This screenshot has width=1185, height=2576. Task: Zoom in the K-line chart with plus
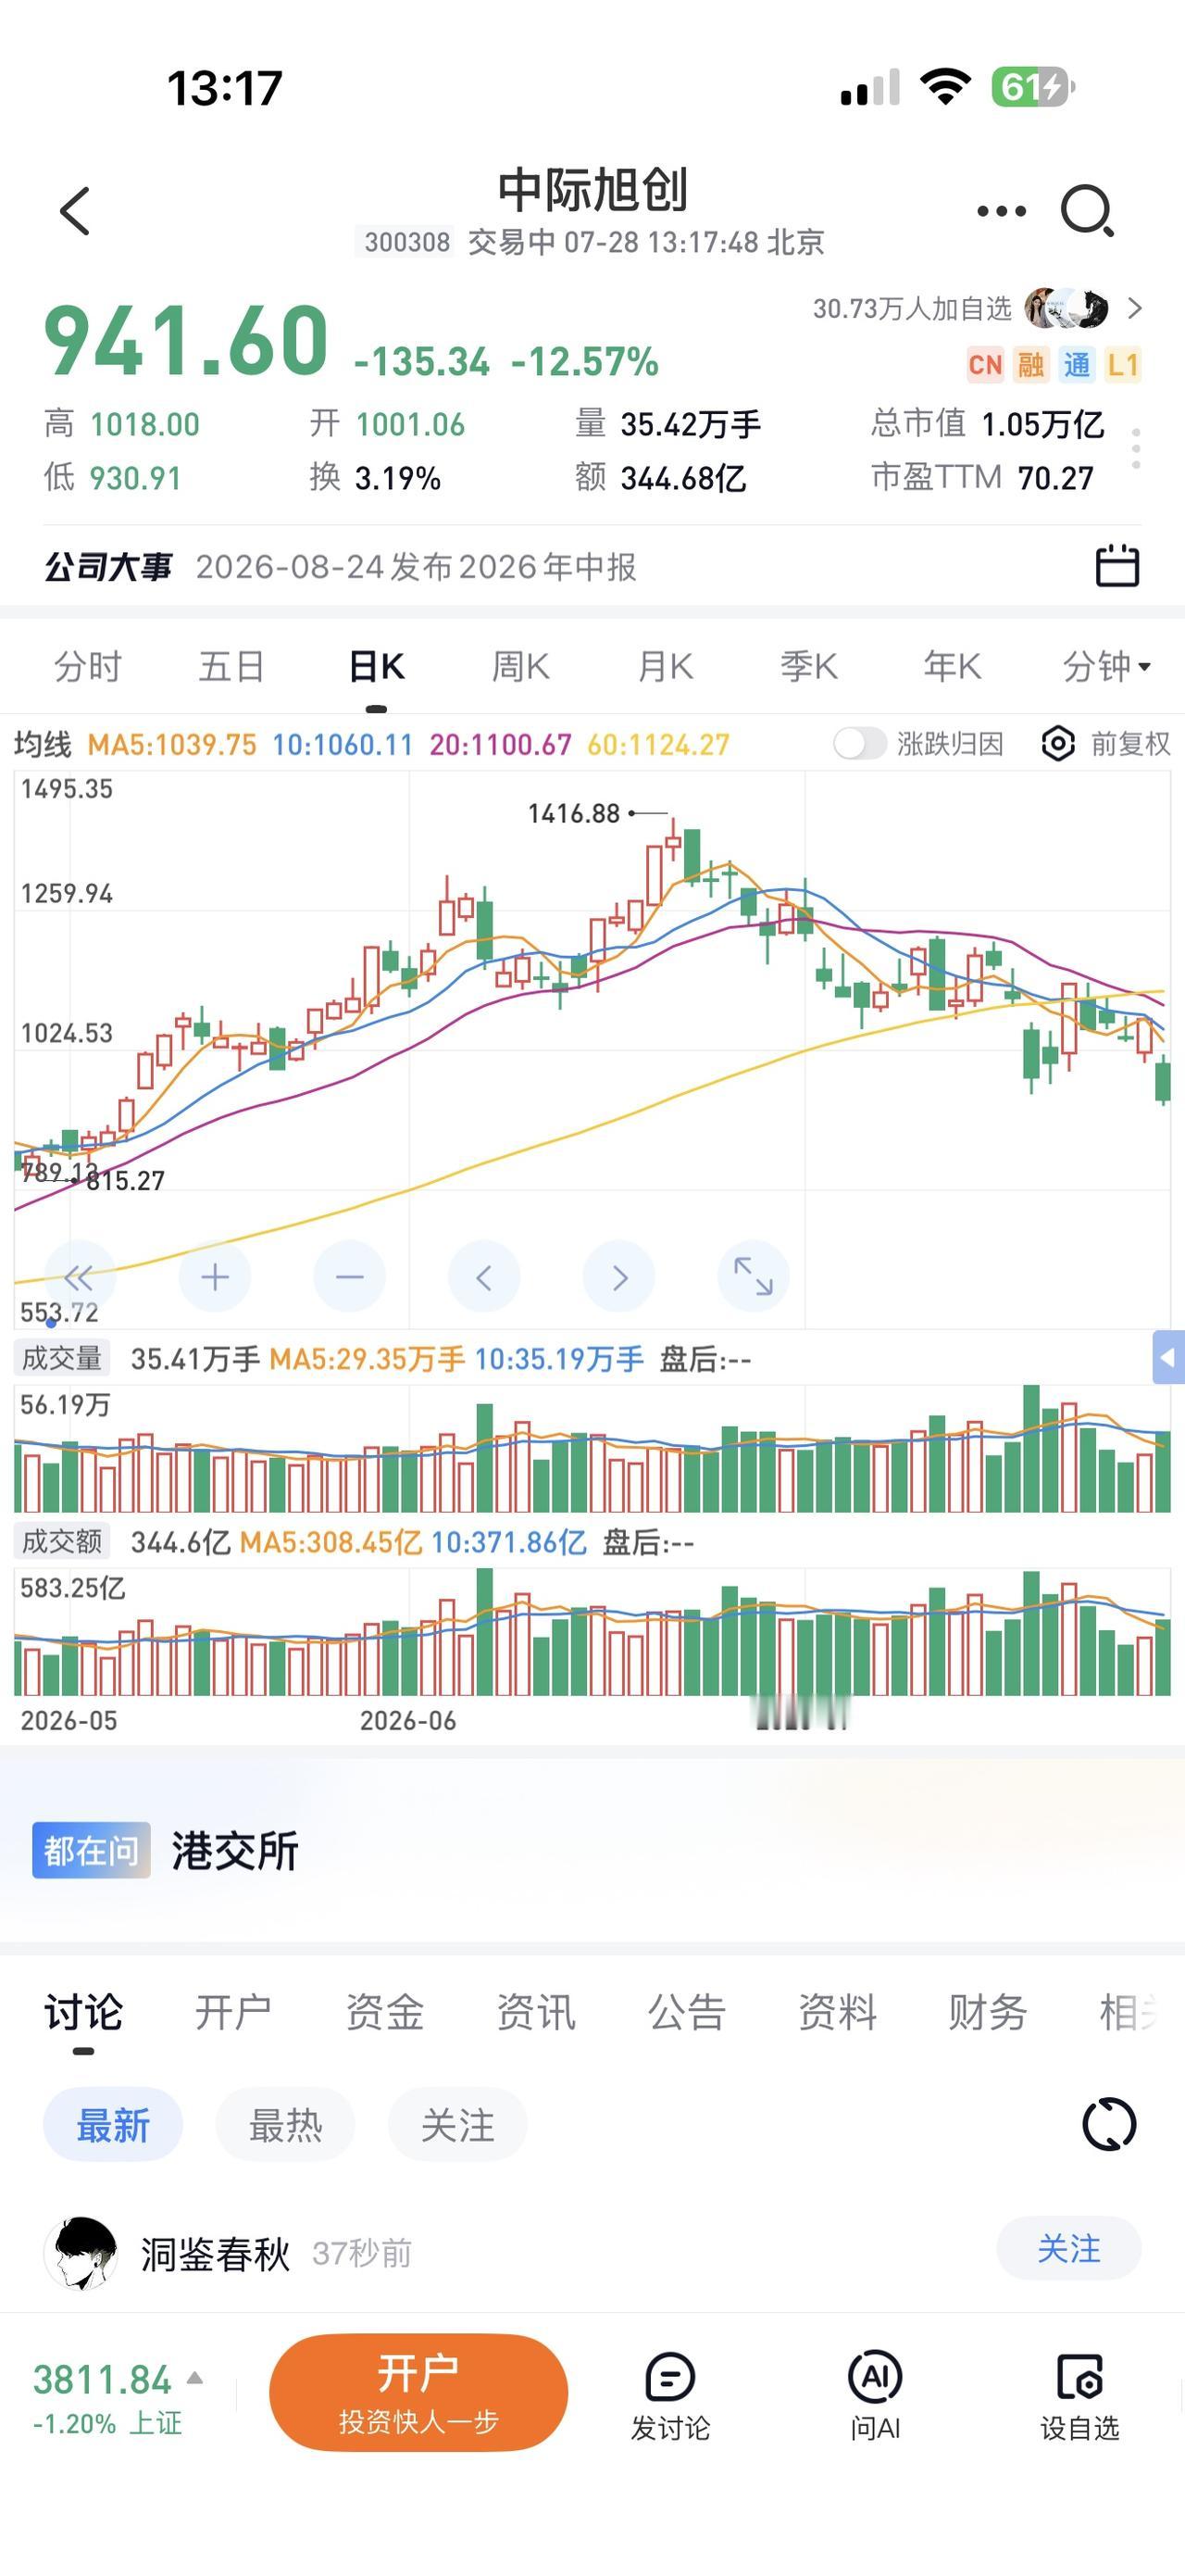coord(215,1277)
